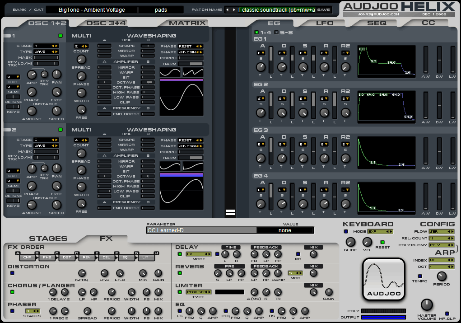Toggle the Reverb on/off LED
Viewport: 461px width, 323px height.
tap(180, 273)
